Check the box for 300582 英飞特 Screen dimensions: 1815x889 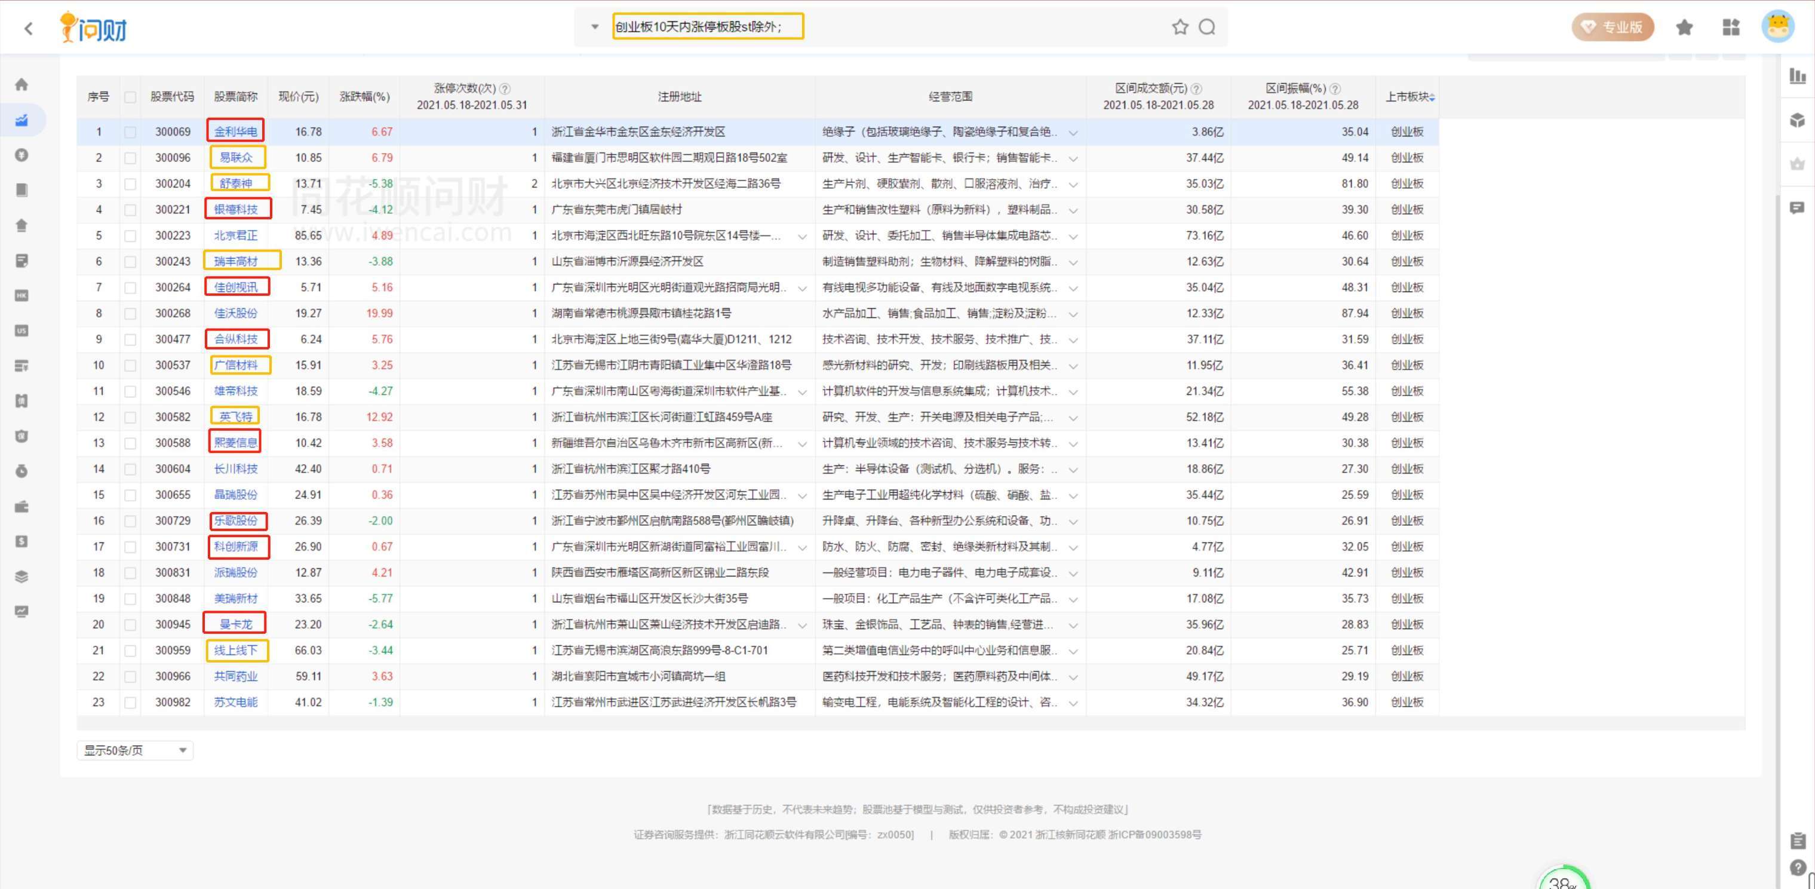pyautogui.click(x=130, y=418)
